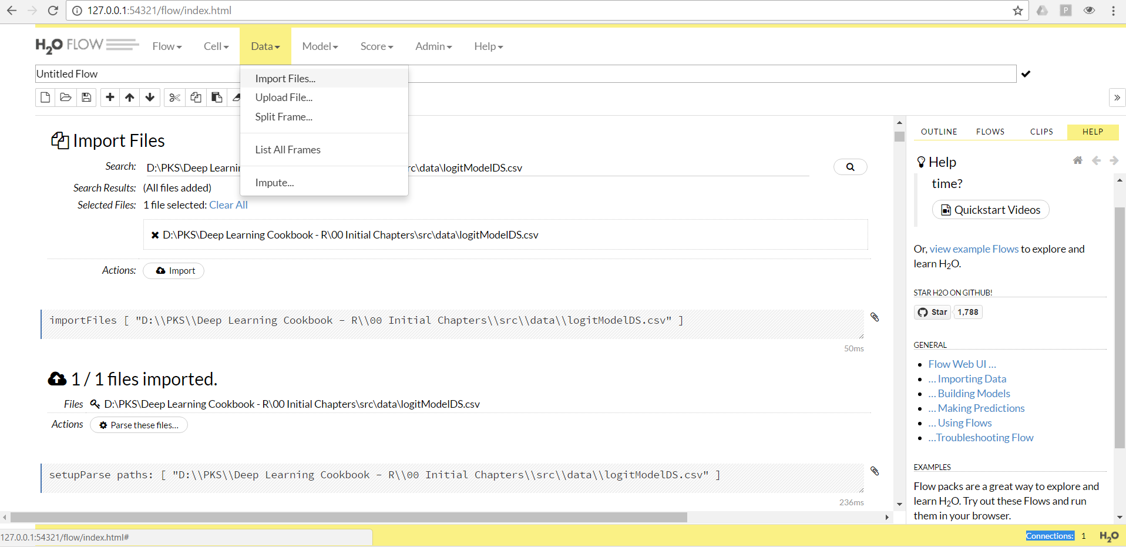This screenshot has height=547, width=1126.
Task: Reload the browser page
Action: point(53,11)
